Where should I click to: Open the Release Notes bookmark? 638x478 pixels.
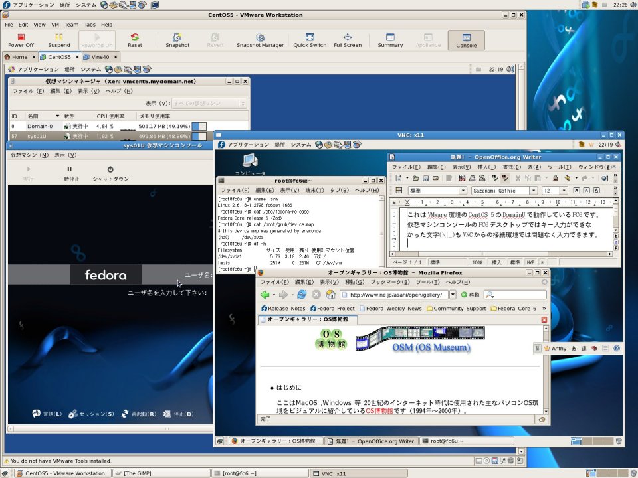[283, 309]
